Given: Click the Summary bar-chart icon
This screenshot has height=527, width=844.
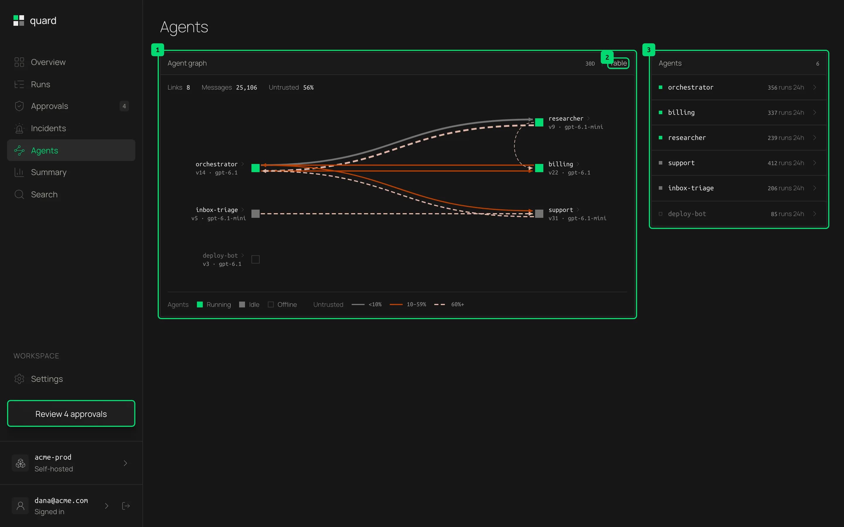Looking at the screenshot, I should click(19, 172).
